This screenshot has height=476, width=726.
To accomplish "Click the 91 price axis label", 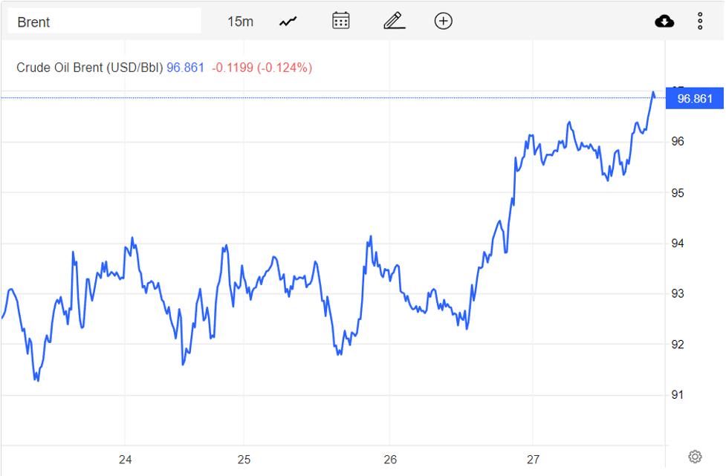I will coord(678,395).
